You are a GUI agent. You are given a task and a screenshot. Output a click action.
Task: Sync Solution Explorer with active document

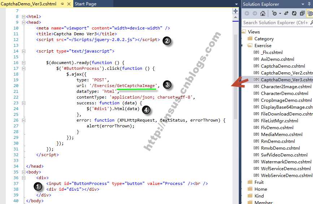pos(286,13)
